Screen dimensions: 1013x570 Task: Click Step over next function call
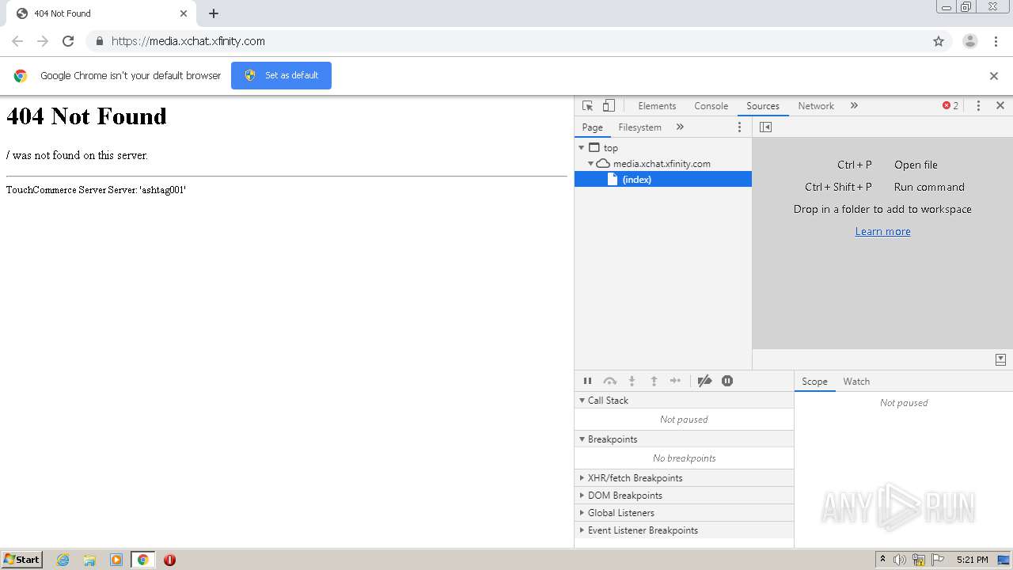click(x=609, y=381)
